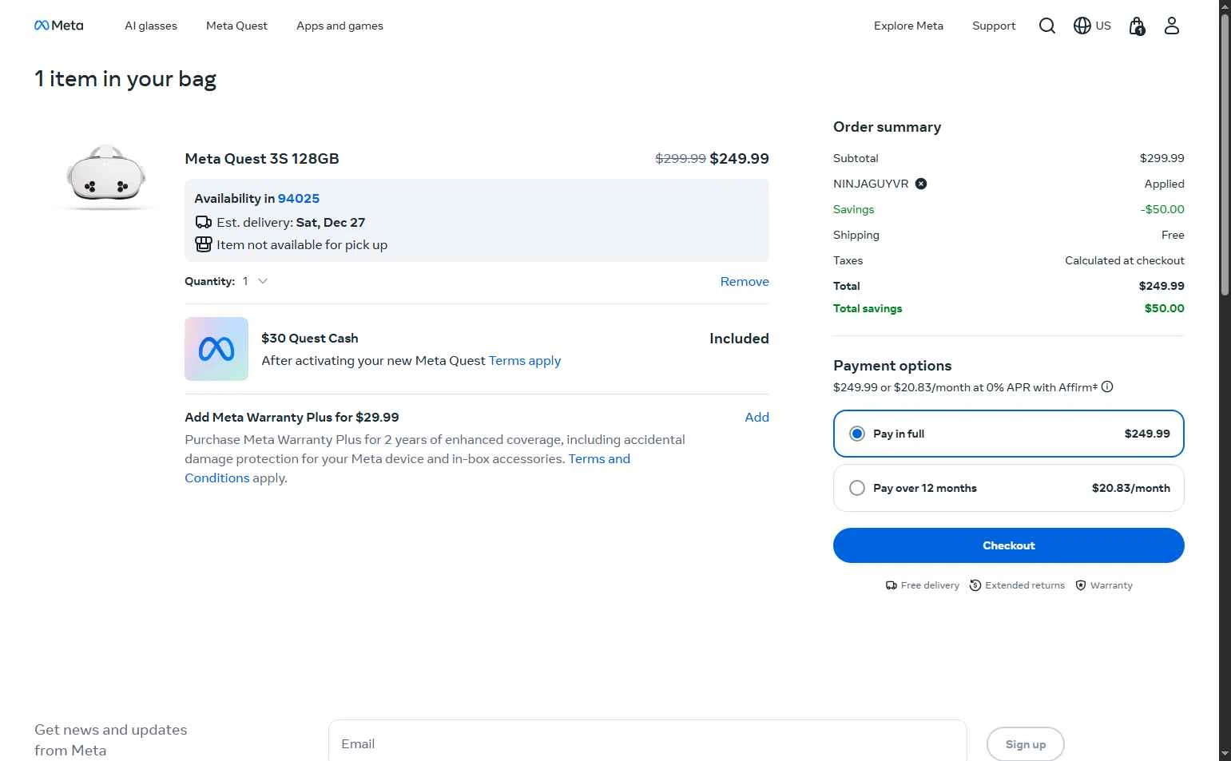
Task: Expand the Quantity dropdown chevron
Action: pyautogui.click(x=263, y=281)
